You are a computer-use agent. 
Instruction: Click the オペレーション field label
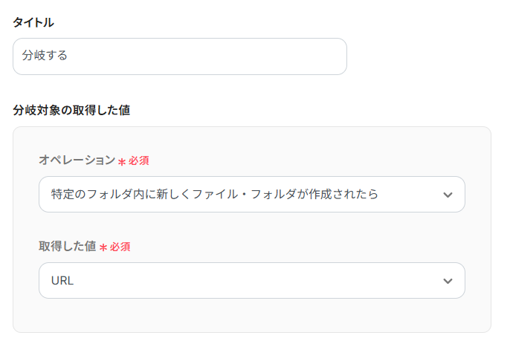[x=77, y=160]
